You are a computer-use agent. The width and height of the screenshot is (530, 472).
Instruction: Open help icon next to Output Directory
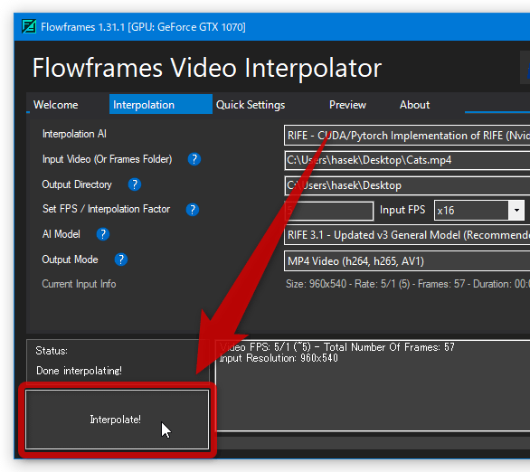135,184
